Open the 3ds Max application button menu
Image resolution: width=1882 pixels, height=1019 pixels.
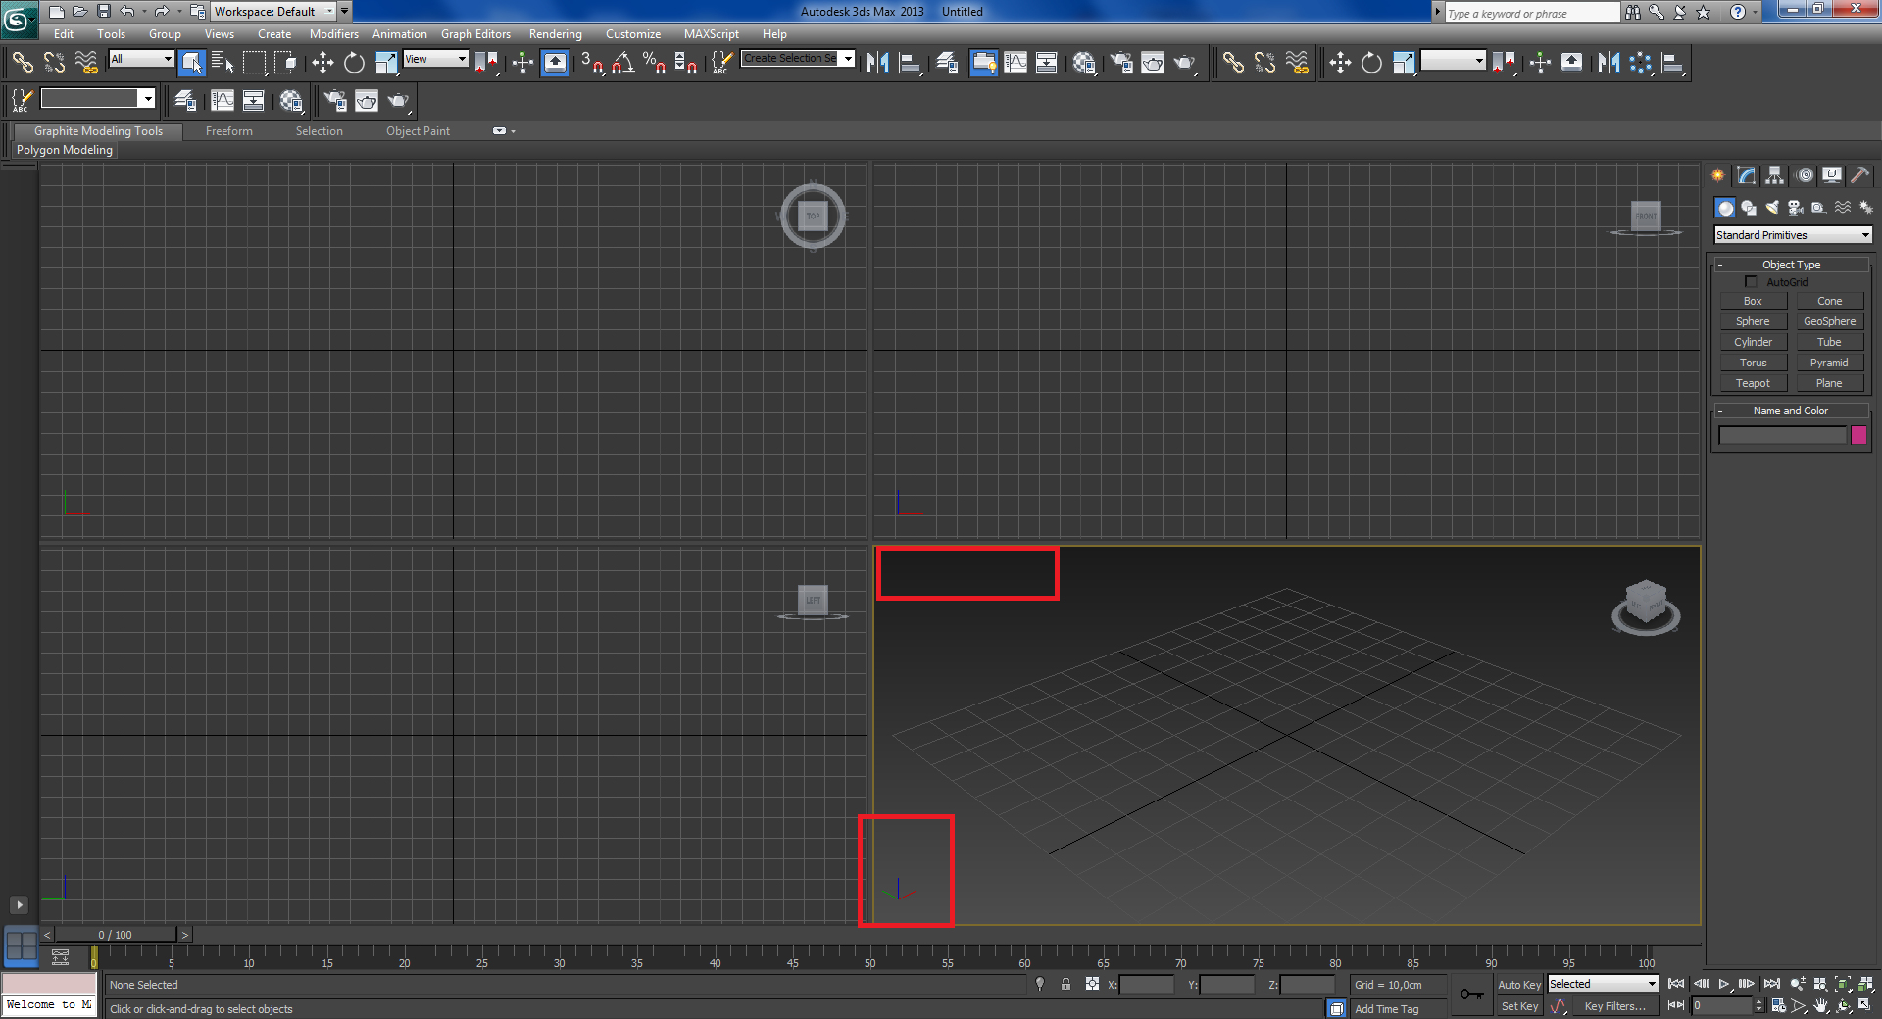19,19
